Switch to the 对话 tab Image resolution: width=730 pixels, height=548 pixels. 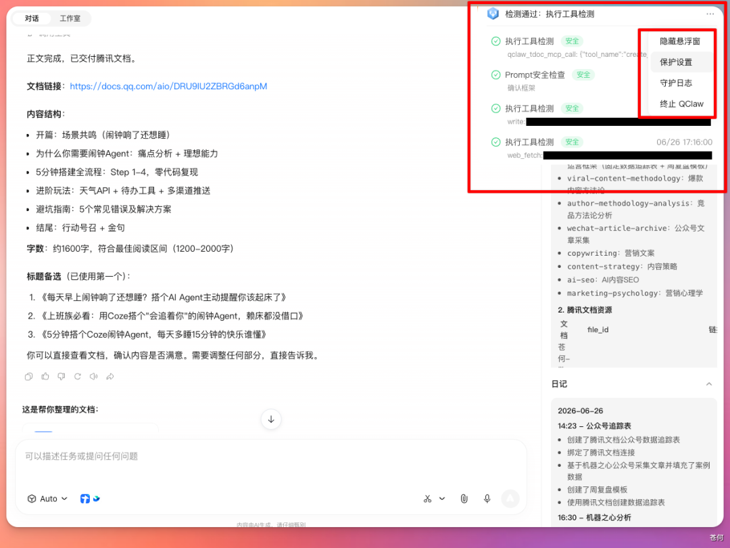coord(32,18)
